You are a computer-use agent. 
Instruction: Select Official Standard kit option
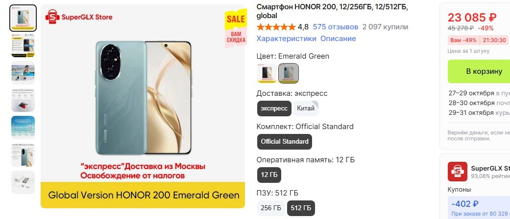[285, 142]
